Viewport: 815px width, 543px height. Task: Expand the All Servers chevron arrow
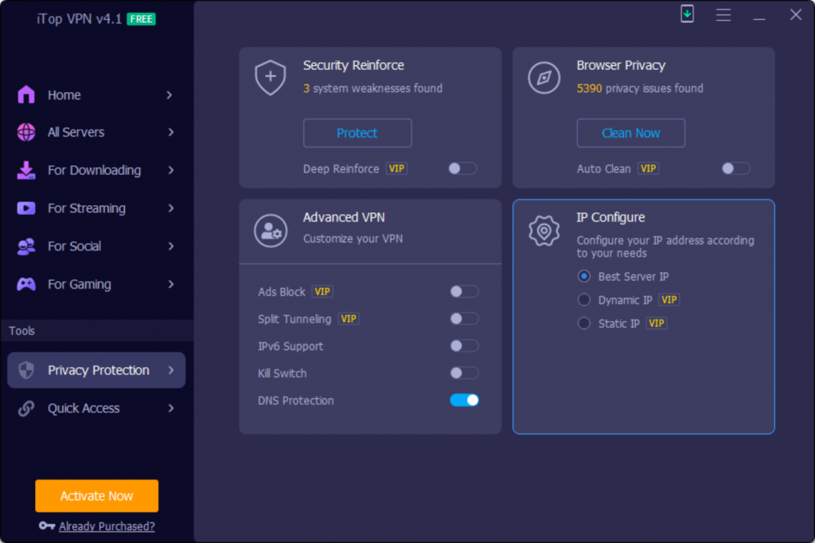[x=171, y=133]
